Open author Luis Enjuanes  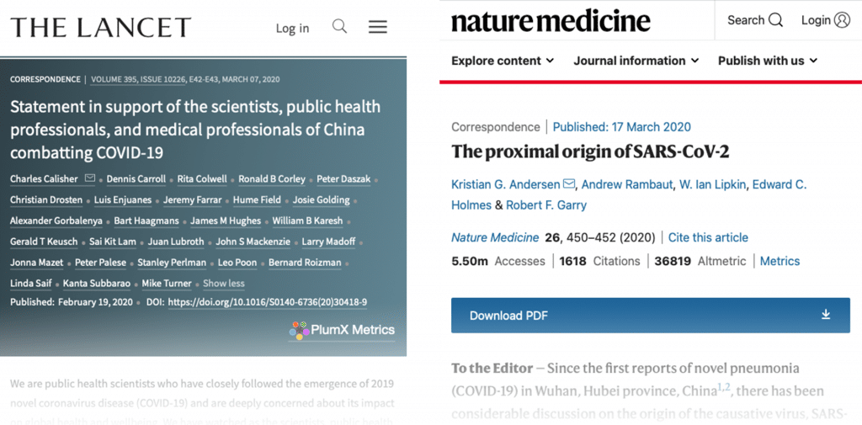[123, 199]
